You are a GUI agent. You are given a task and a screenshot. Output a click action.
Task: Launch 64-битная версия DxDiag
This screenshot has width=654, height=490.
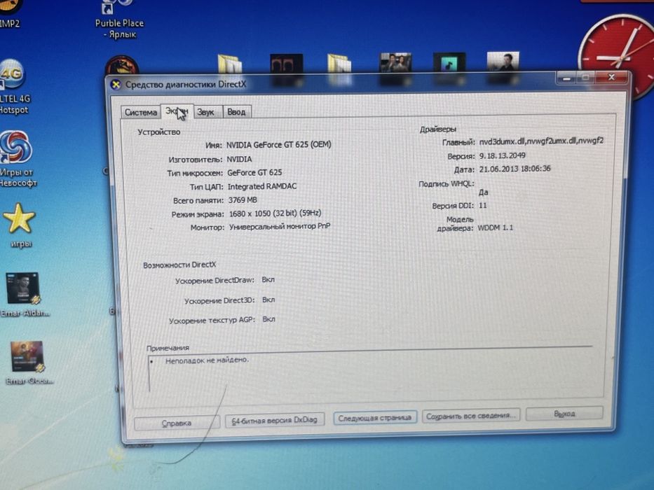[x=275, y=420]
